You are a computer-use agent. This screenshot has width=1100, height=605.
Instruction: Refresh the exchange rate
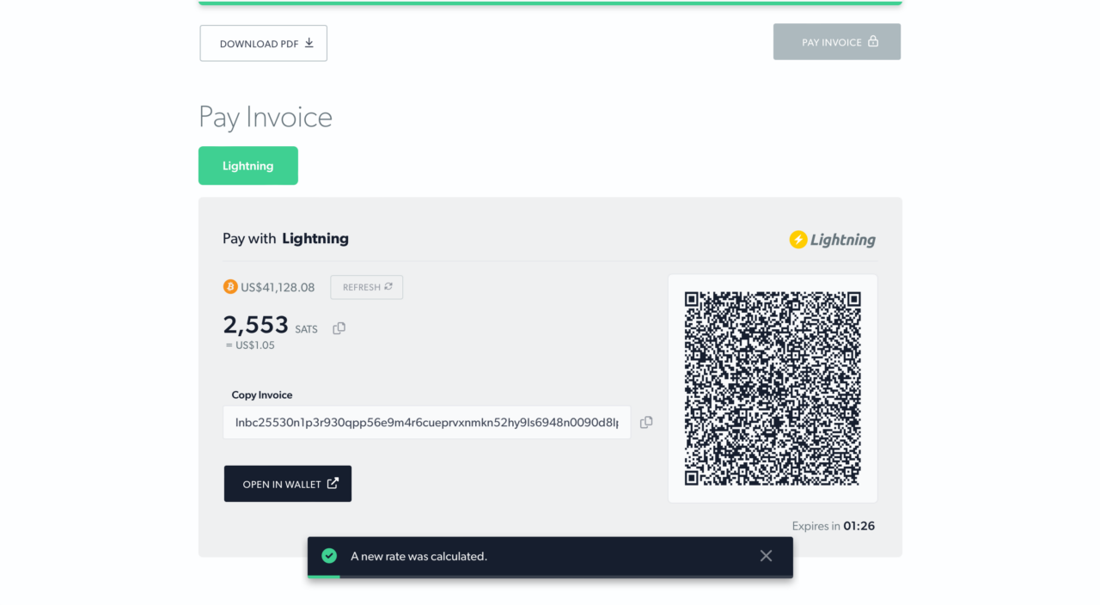click(x=367, y=287)
